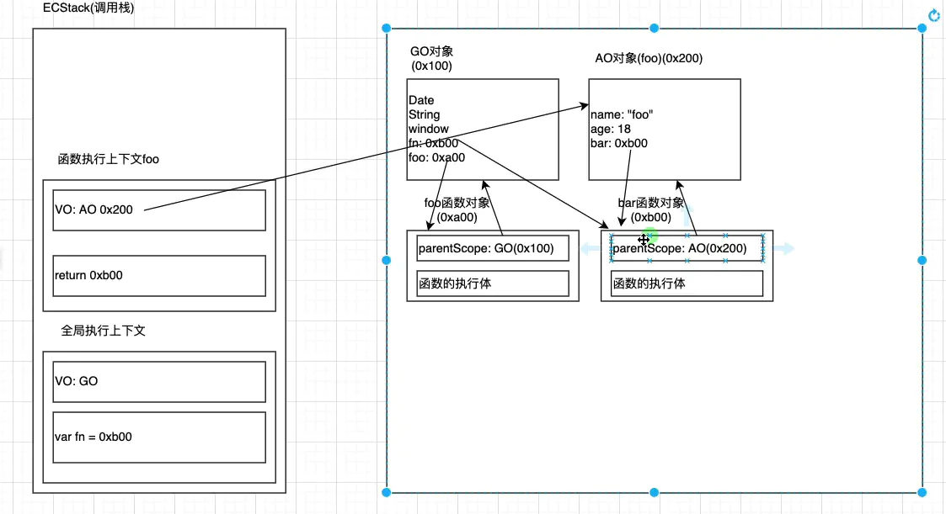The height and width of the screenshot is (514, 946).
Task: Select the "VO: AO 0x200" box
Action: click(x=159, y=209)
